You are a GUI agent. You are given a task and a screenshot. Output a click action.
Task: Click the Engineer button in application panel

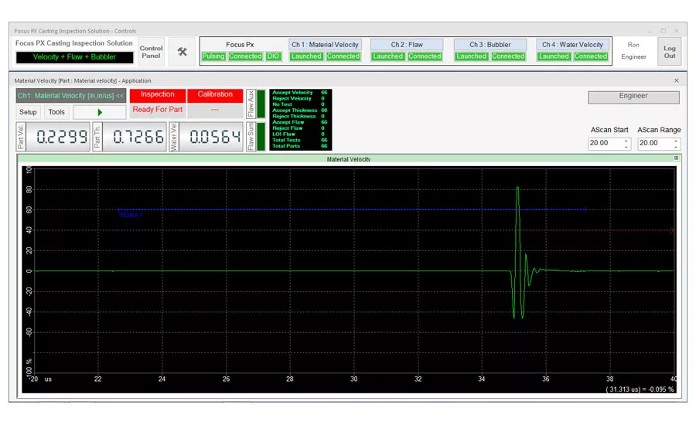pyautogui.click(x=633, y=97)
